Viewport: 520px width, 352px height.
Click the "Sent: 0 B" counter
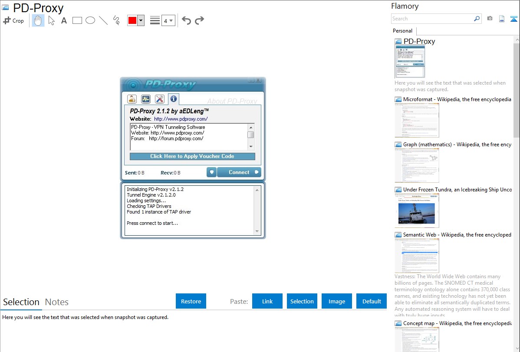(135, 172)
